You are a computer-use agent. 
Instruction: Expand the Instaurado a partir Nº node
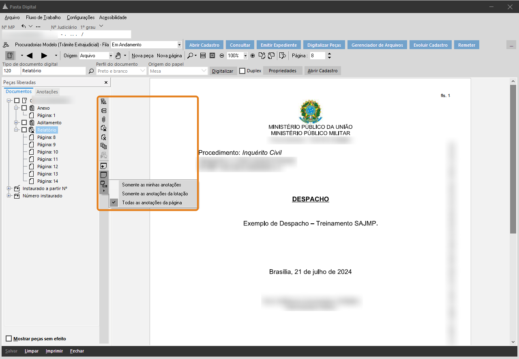(x=9, y=188)
